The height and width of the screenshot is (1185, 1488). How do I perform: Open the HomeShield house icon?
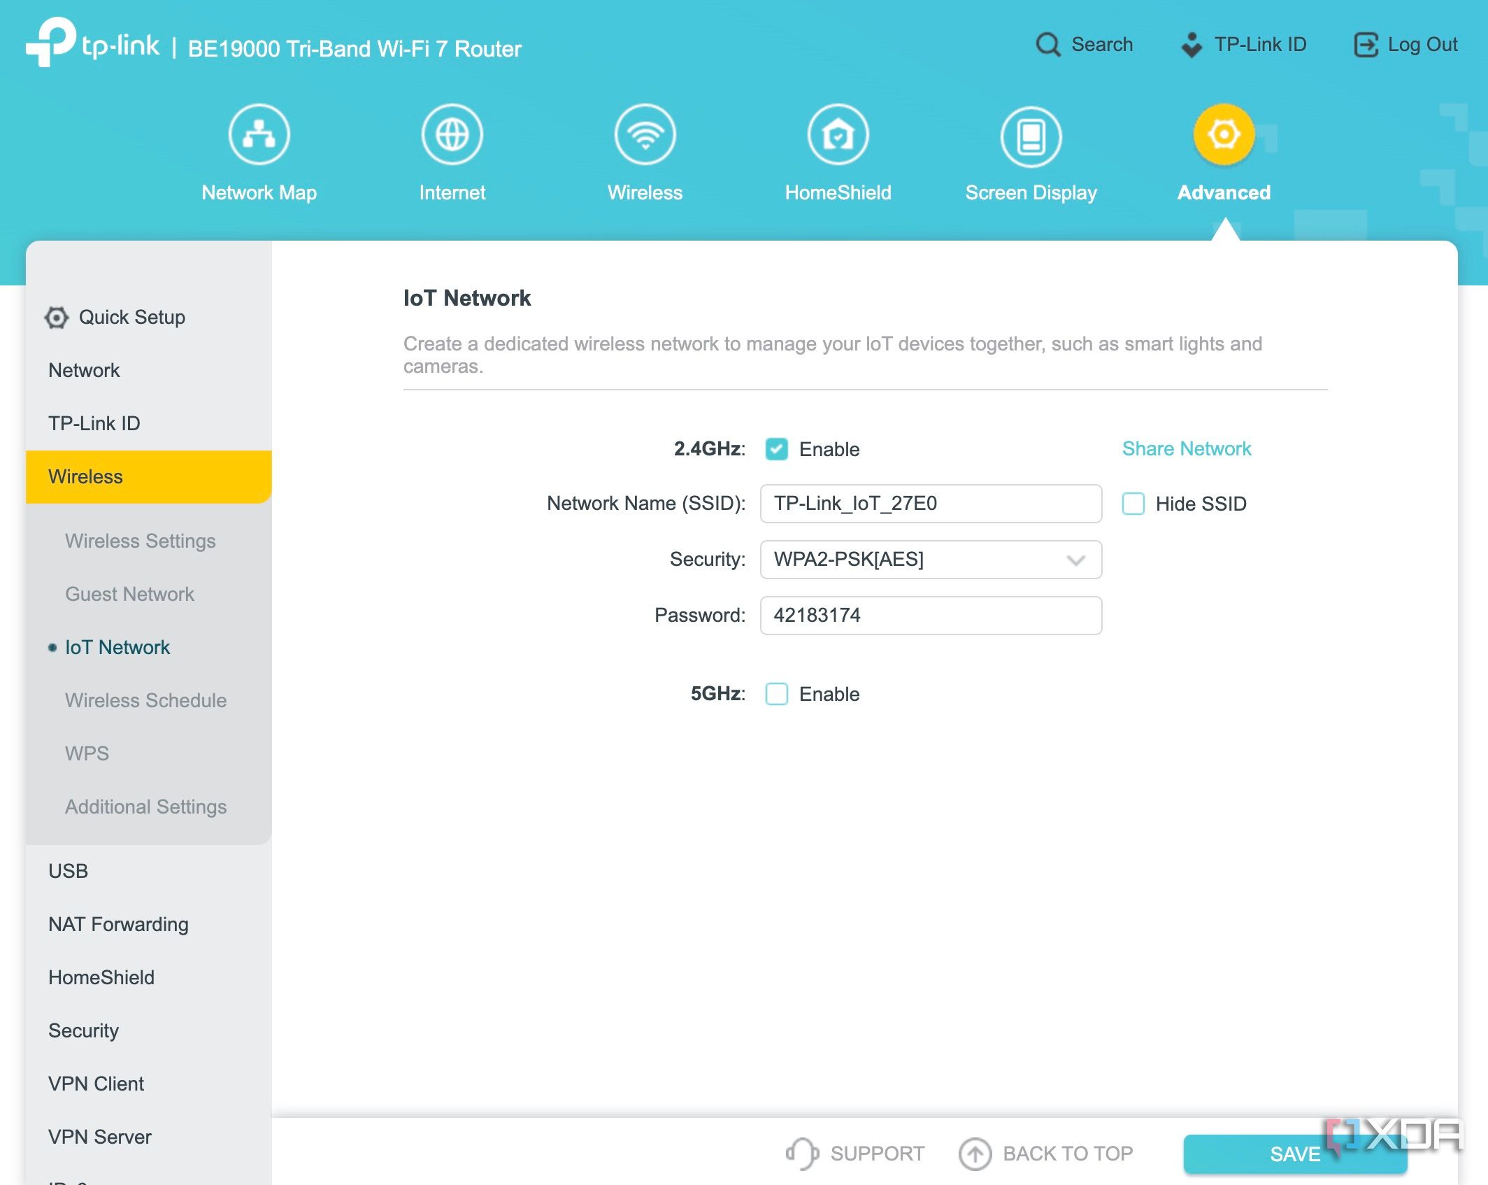pos(838,134)
